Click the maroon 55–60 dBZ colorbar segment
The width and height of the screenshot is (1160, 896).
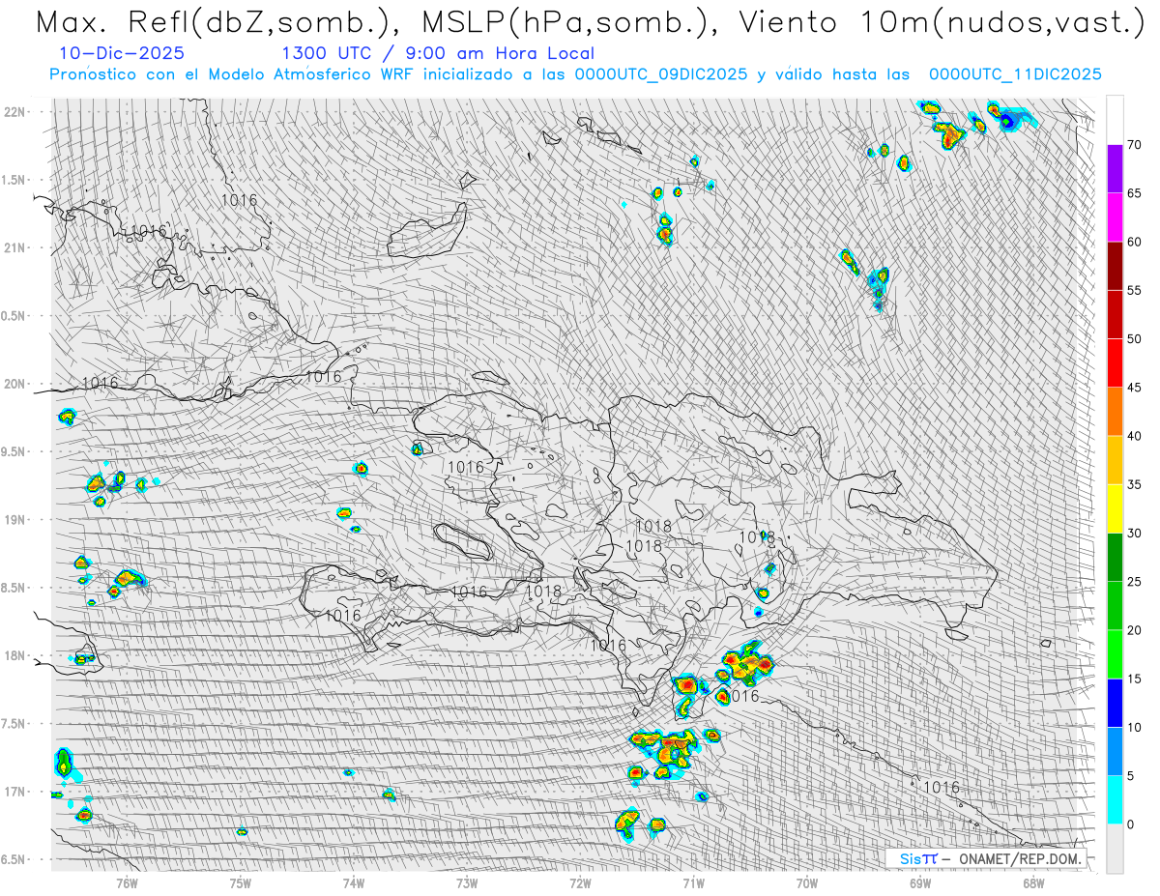coord(1115,266)
